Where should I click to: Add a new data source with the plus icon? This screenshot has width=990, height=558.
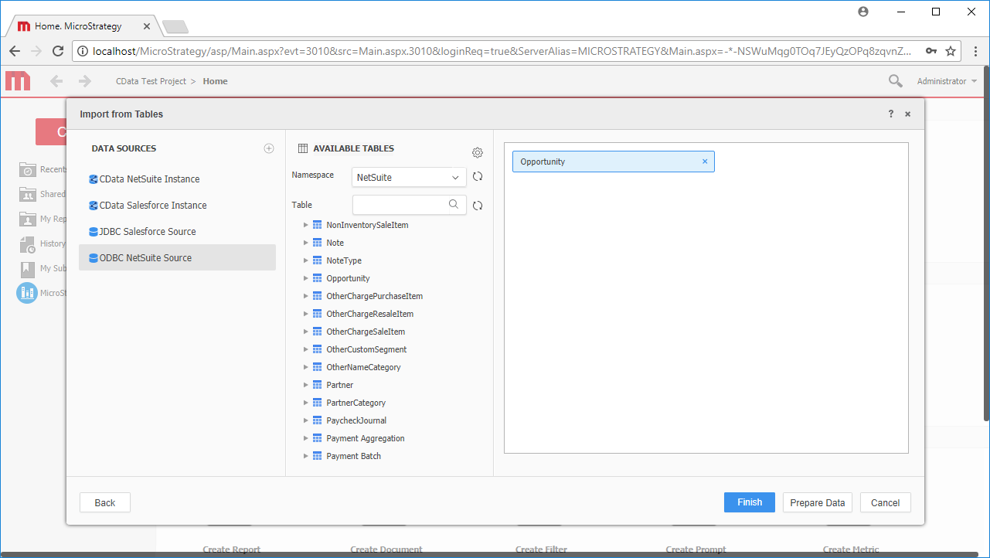click(x=268, y=148)
